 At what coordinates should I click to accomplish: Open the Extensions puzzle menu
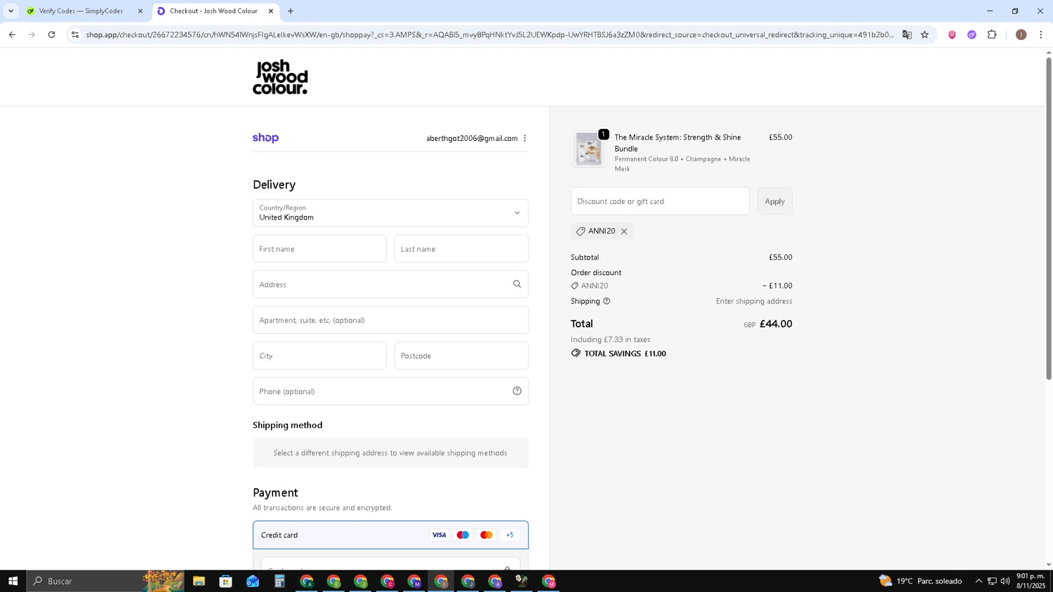coord(992,34)
